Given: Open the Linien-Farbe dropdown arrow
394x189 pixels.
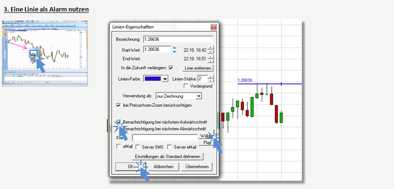Looking at the screenshot, I should [x=165, y=79].
